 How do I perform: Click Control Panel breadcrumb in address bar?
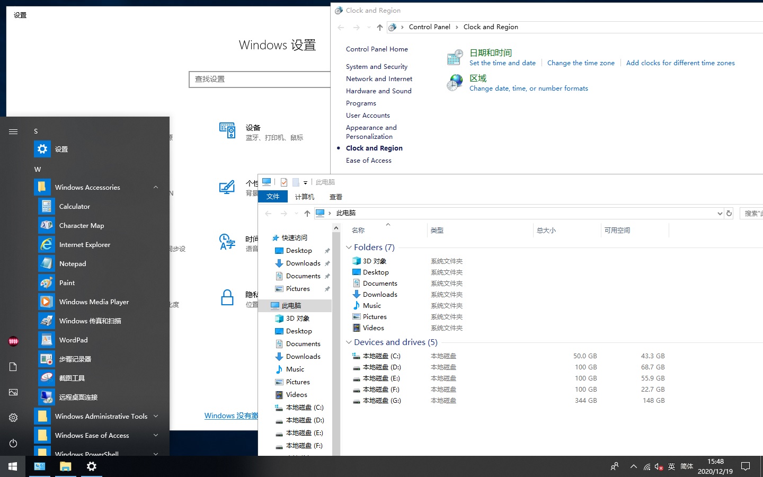[x=429, y=26]
